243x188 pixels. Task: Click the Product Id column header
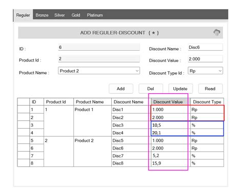tap(58, 102)
